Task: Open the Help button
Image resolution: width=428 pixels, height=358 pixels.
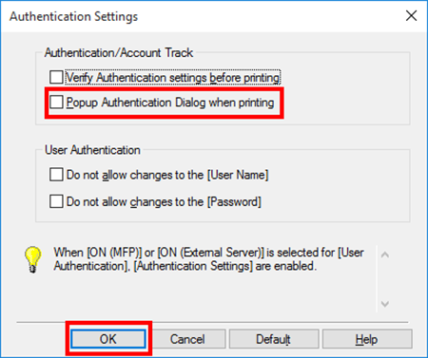Action: coord(367,339)
